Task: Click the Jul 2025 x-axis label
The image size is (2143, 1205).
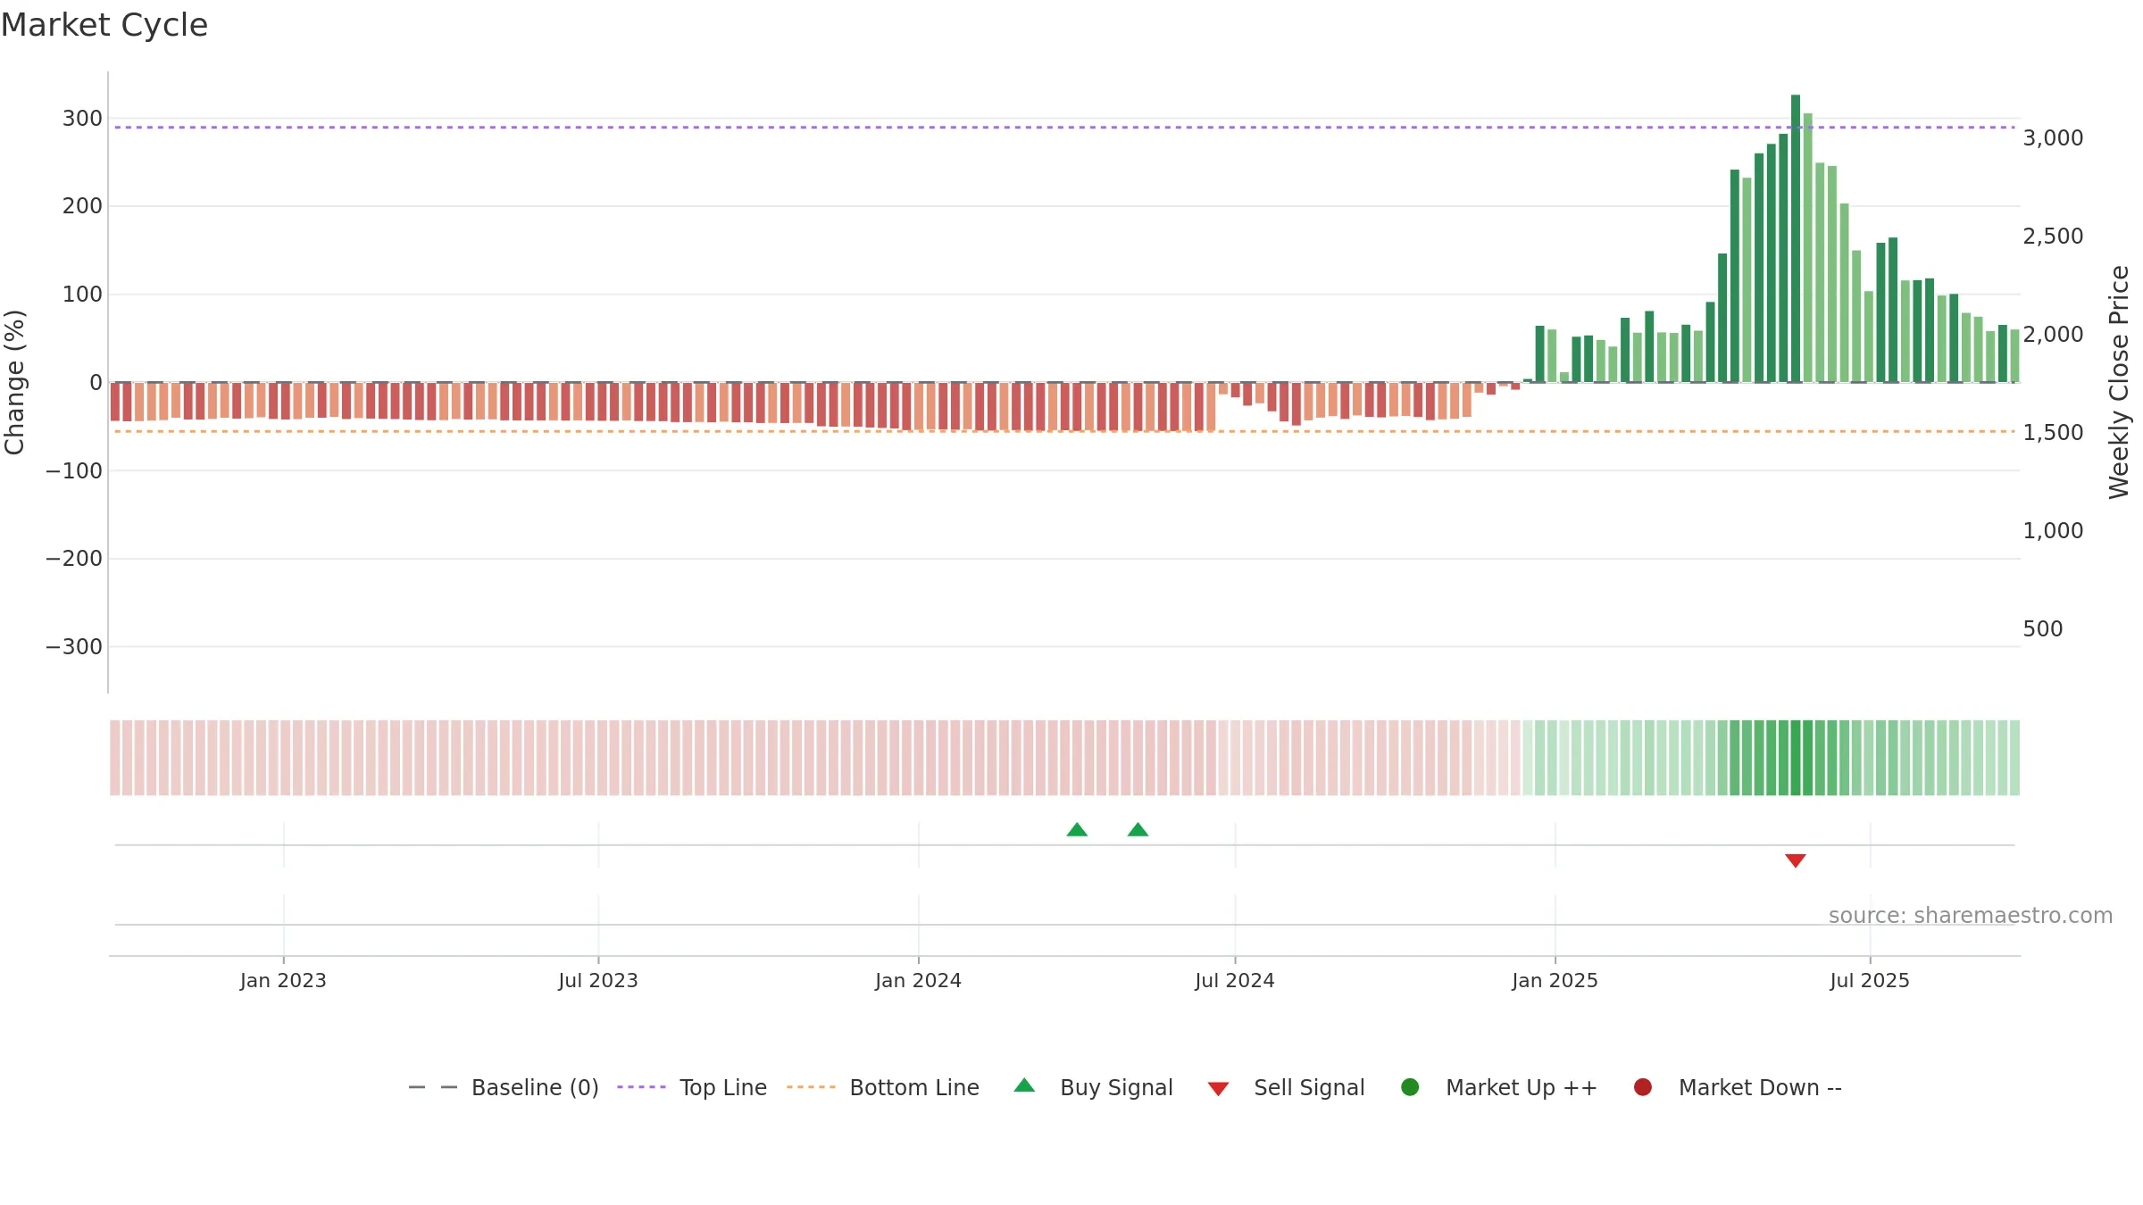Action: point(1870,981)
